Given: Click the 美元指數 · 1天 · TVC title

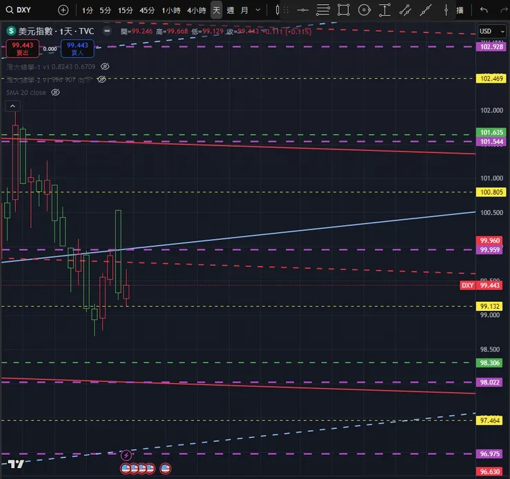Looking at the screenshot, I should click(56, 31).
